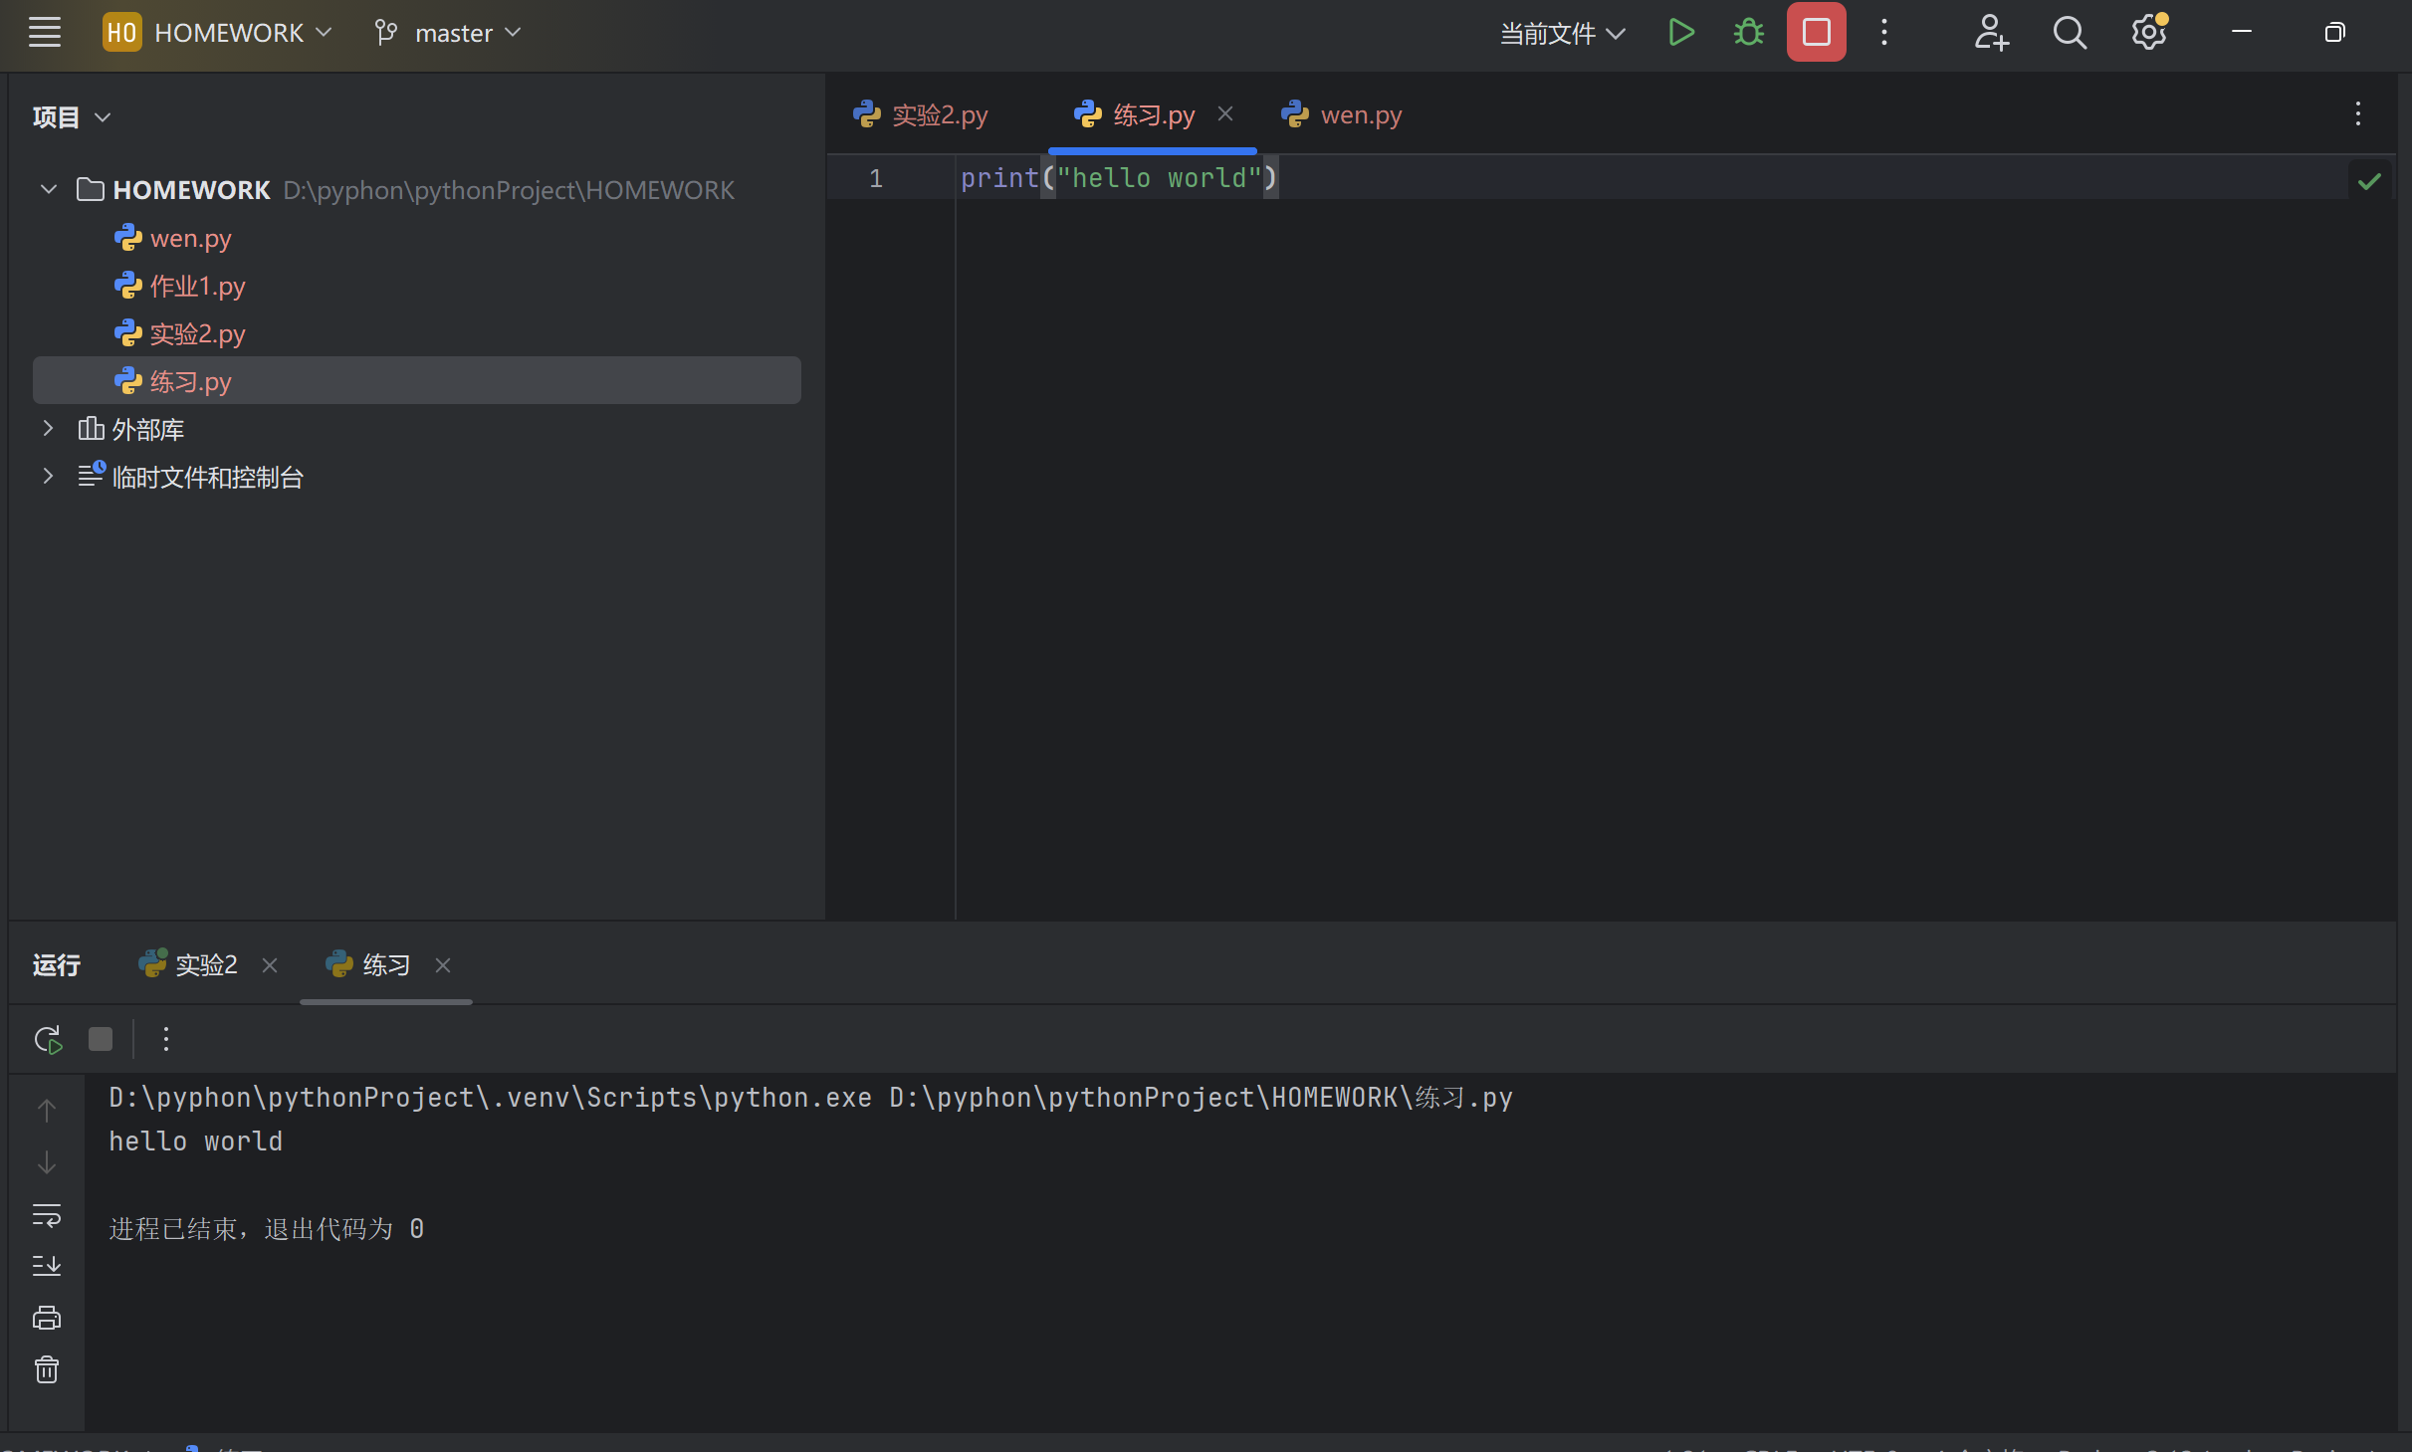
Task: Open 作业1.py in project tree
Action: (197, 287)
